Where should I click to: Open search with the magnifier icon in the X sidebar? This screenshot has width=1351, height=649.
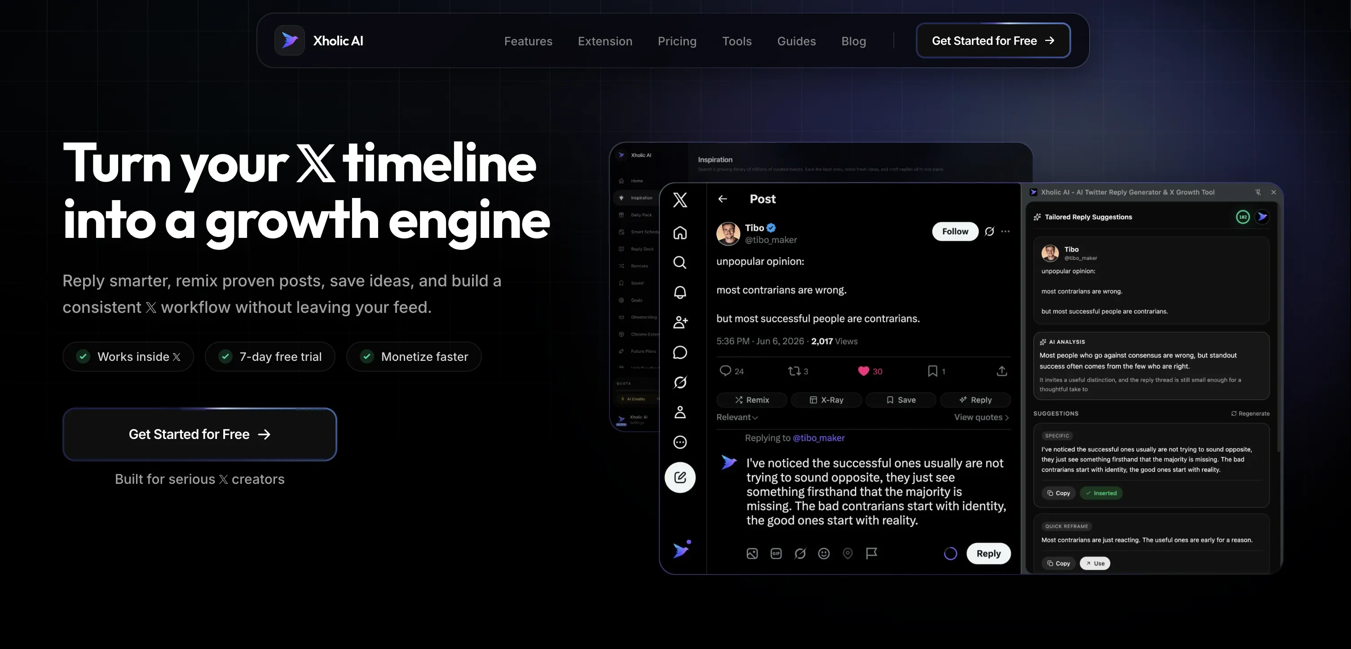pos(680,262)
